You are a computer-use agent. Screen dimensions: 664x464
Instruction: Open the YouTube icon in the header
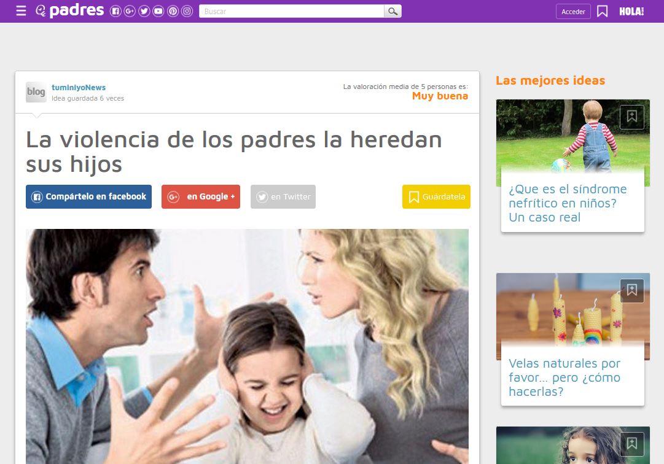158,11
